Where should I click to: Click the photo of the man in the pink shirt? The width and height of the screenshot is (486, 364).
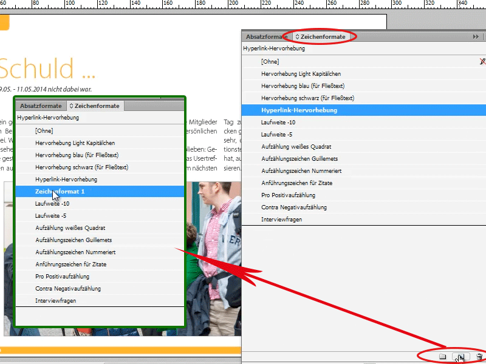pyautogui.click(x=213, y=258)
